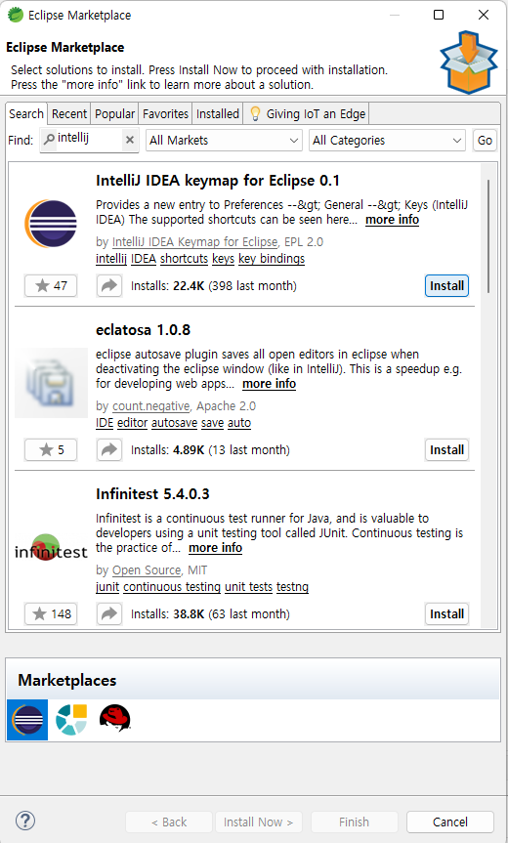508x843 pixels.
Task: Click the eclatosa plugin thumbnail icon
Action: pyautogui.click(x=51, y=383)
